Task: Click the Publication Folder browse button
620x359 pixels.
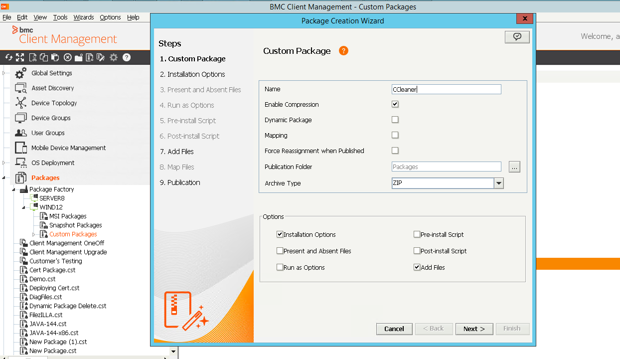Action: point(515,167)
